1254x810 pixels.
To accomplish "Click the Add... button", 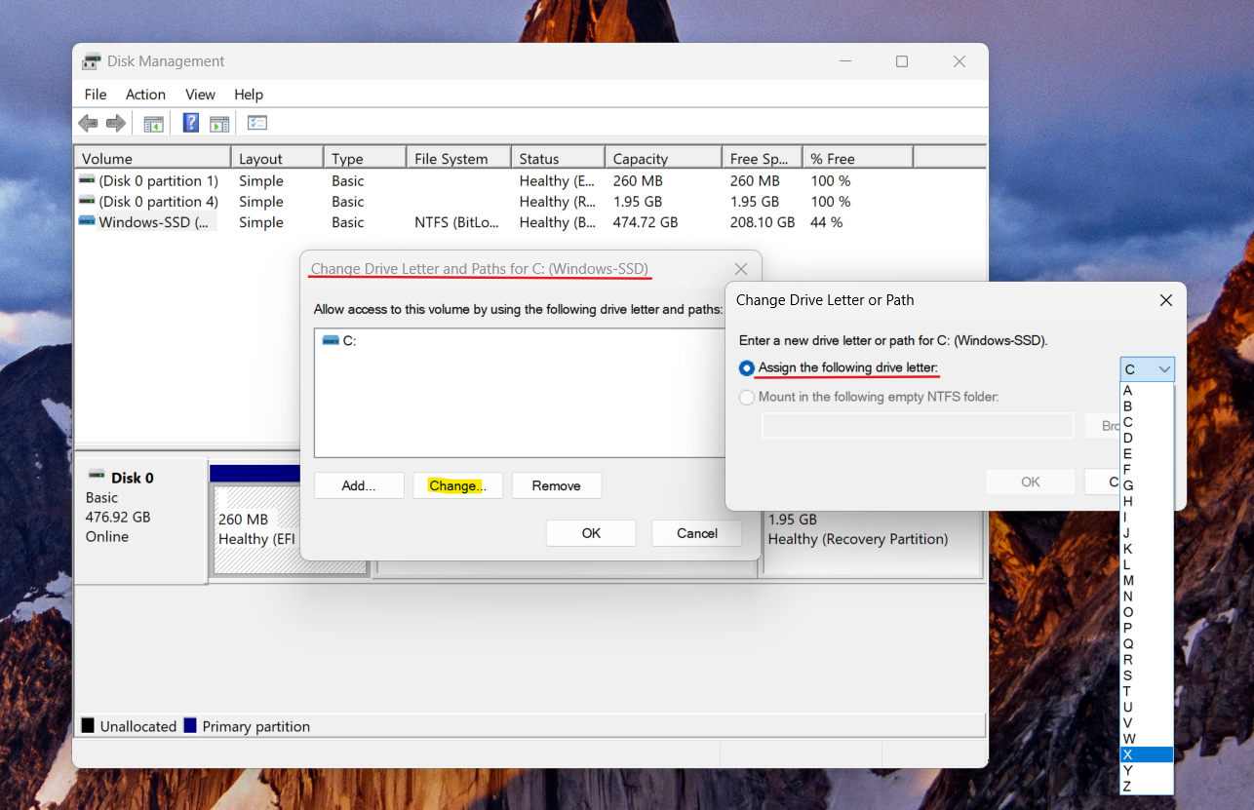I will pyautogui.click(x=359, y=485).
